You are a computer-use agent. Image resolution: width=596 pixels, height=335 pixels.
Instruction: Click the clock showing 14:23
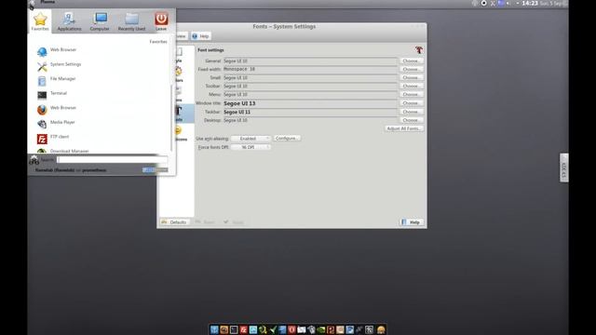pos(530,4)
